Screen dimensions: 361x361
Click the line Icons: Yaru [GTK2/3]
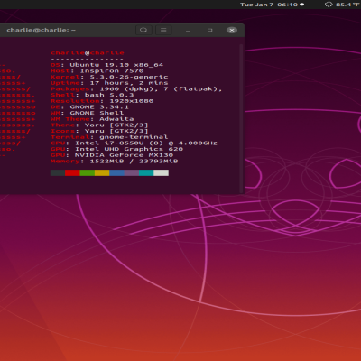tap(99, 131)
